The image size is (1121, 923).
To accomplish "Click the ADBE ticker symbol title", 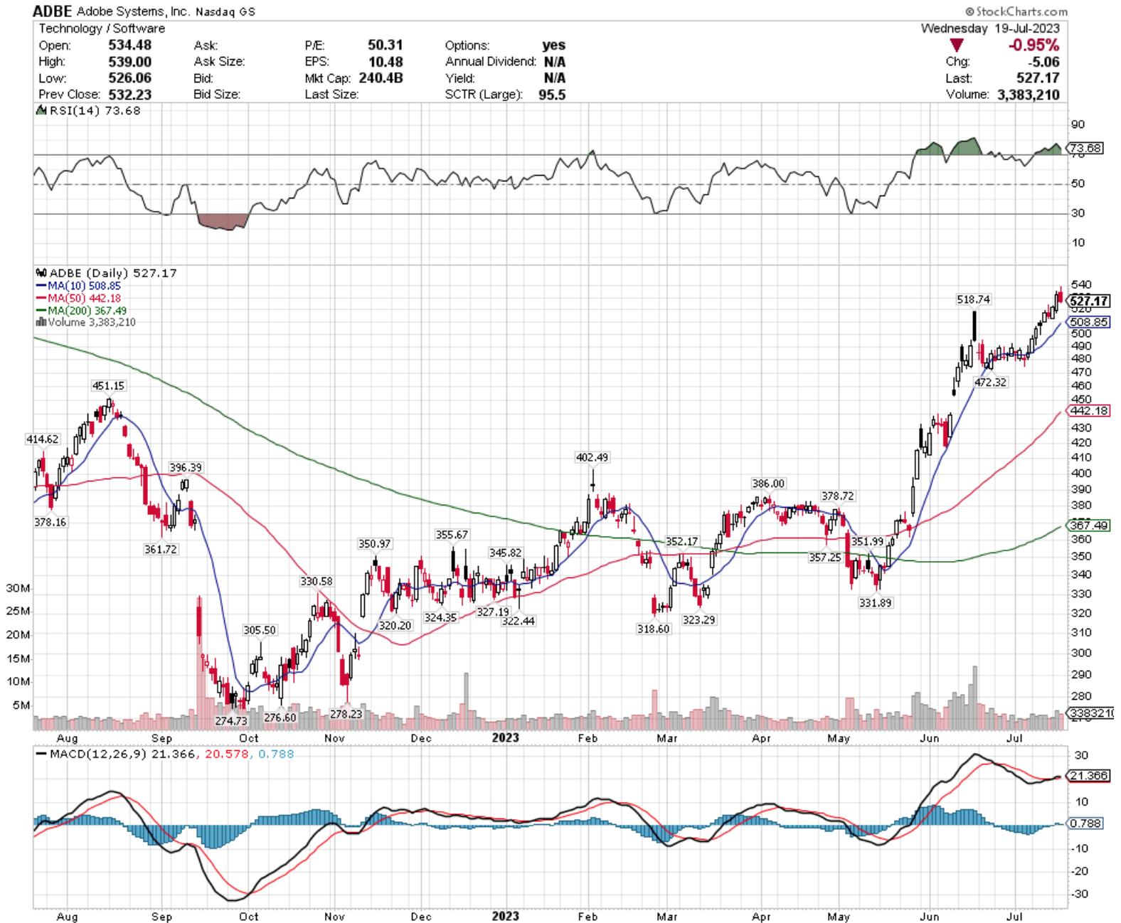I will pos(53,11).
